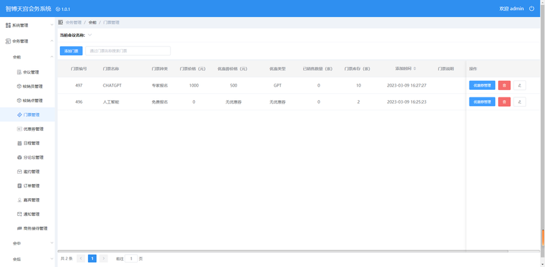Expand the 会后 submenu chevron
The height and width of the screenshot is (267, 545).
(x=52, y=259)
